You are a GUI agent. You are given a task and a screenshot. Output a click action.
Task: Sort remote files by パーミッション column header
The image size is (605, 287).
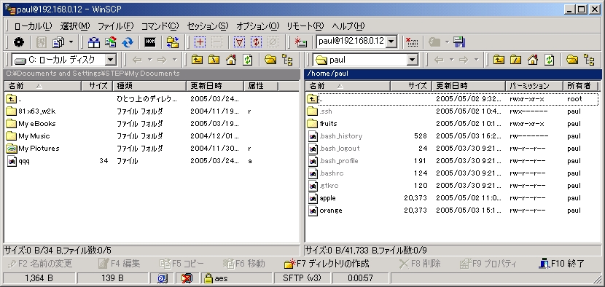point(534,86)
